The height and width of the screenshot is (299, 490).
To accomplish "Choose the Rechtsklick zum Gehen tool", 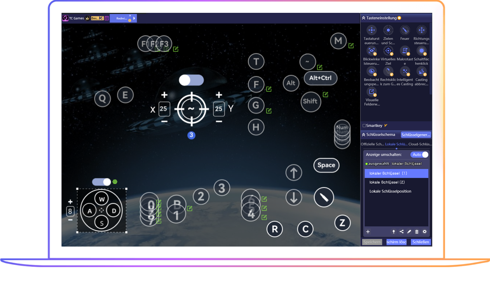I will [x=388, y=72].
